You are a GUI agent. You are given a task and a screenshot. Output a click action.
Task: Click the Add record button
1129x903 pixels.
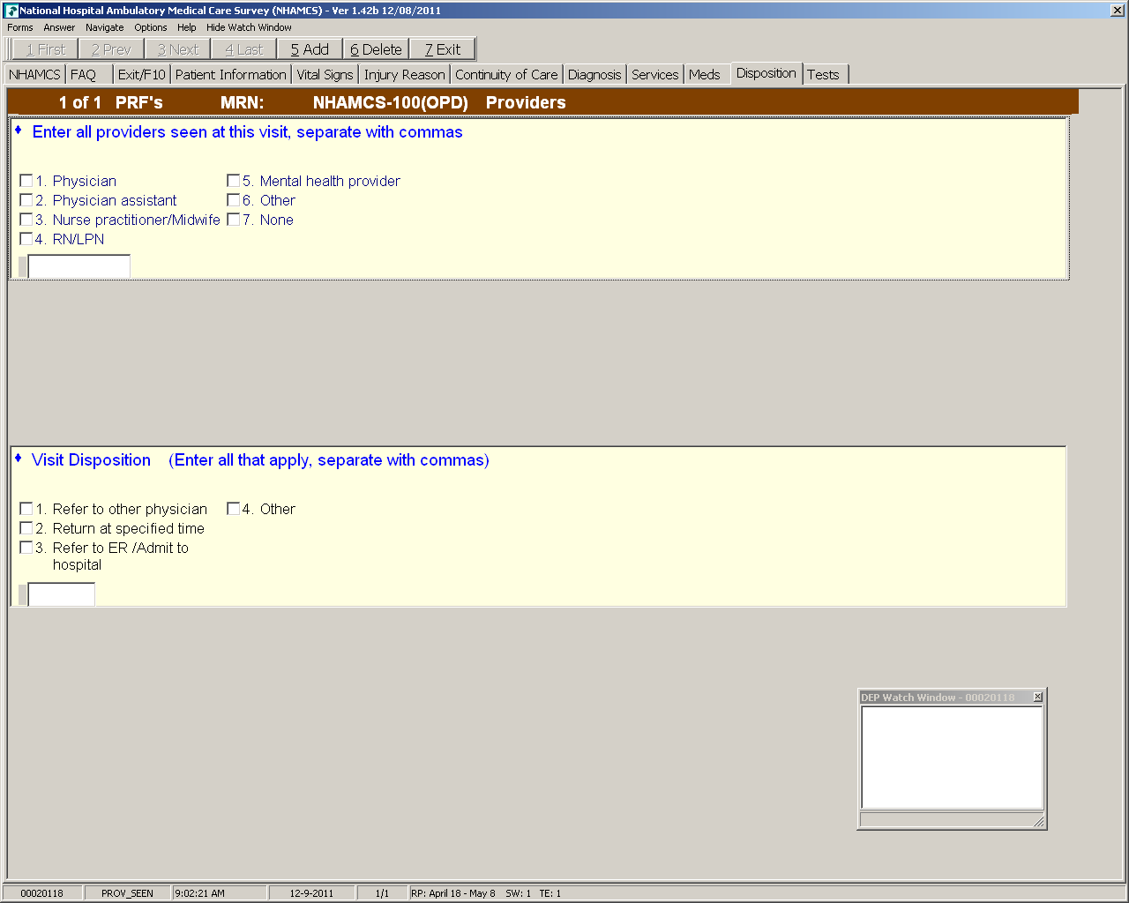[310, 49]
